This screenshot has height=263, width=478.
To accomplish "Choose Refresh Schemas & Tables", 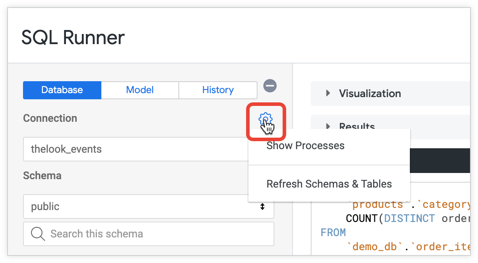I will pos(329,184).
